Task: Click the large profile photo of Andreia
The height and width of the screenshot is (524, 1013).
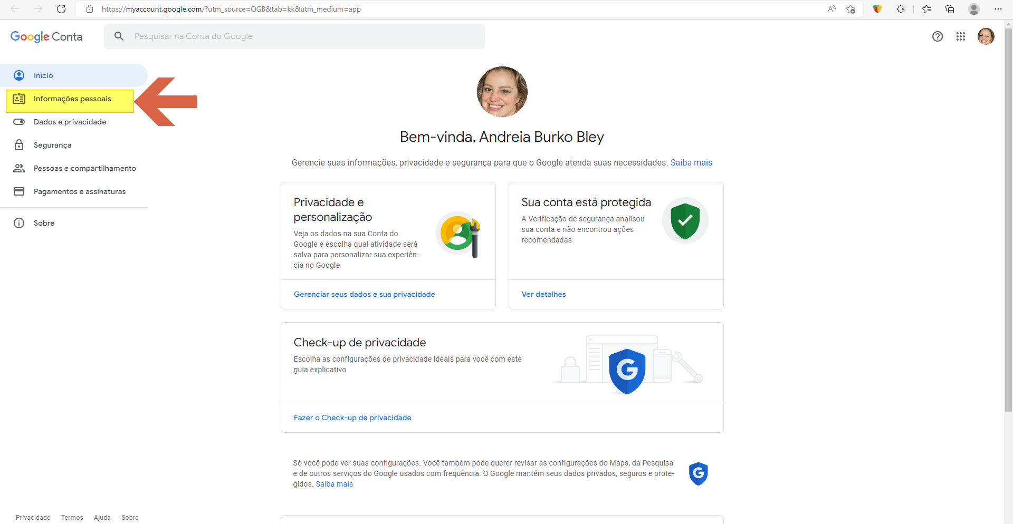Action: coord(502,92)
